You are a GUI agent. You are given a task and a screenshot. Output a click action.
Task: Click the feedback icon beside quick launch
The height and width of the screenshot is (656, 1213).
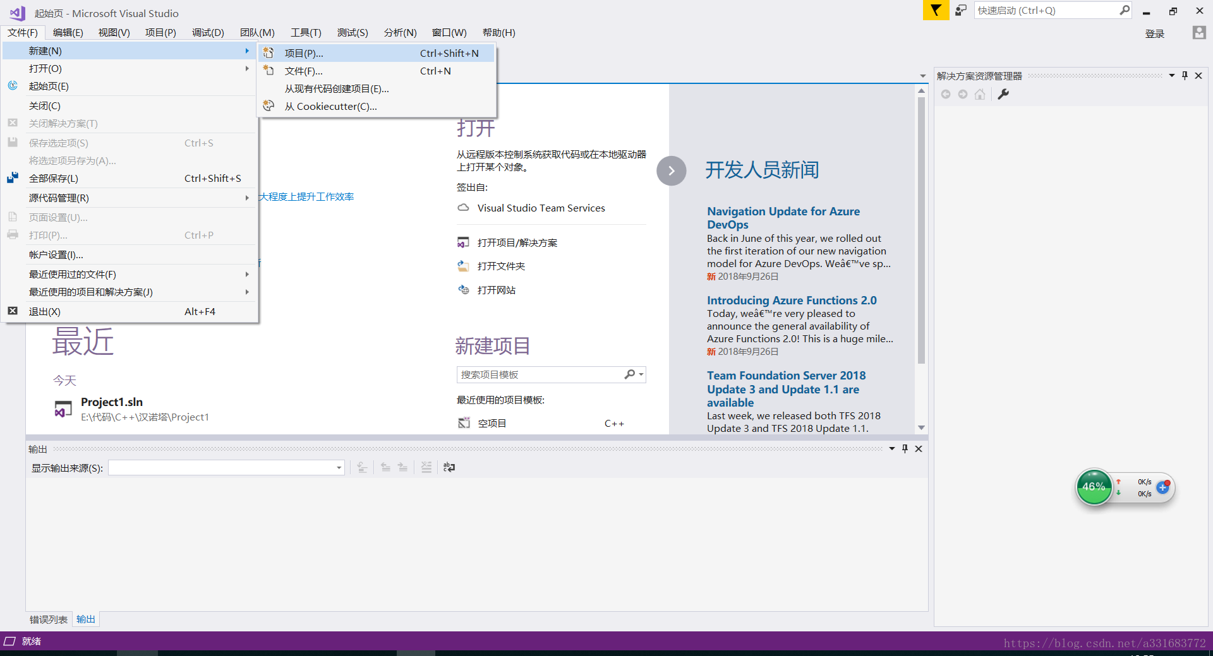961,10
